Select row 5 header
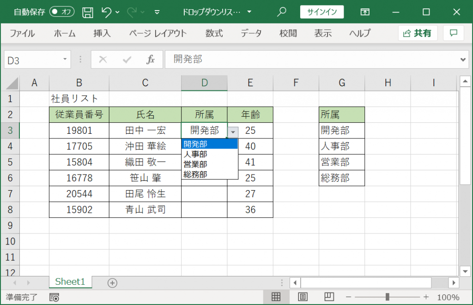 click(x=10, y=162)
